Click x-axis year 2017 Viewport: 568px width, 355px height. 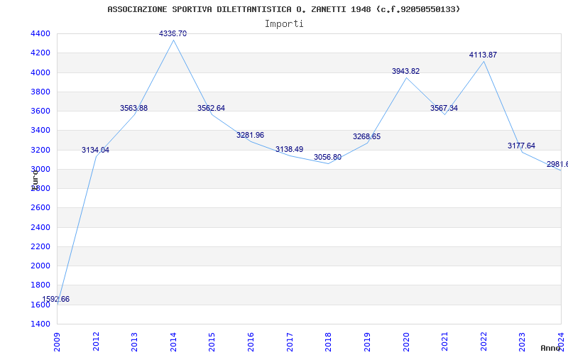[x=290, y=342]
